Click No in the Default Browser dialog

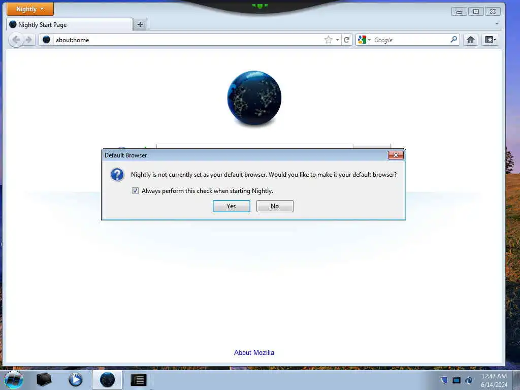(x=275, y=206)
